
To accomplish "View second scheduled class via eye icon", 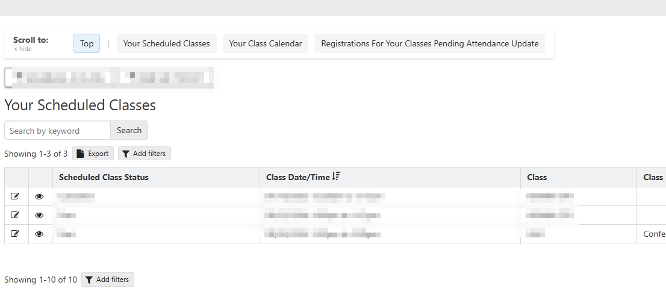I will pos(39,215).
